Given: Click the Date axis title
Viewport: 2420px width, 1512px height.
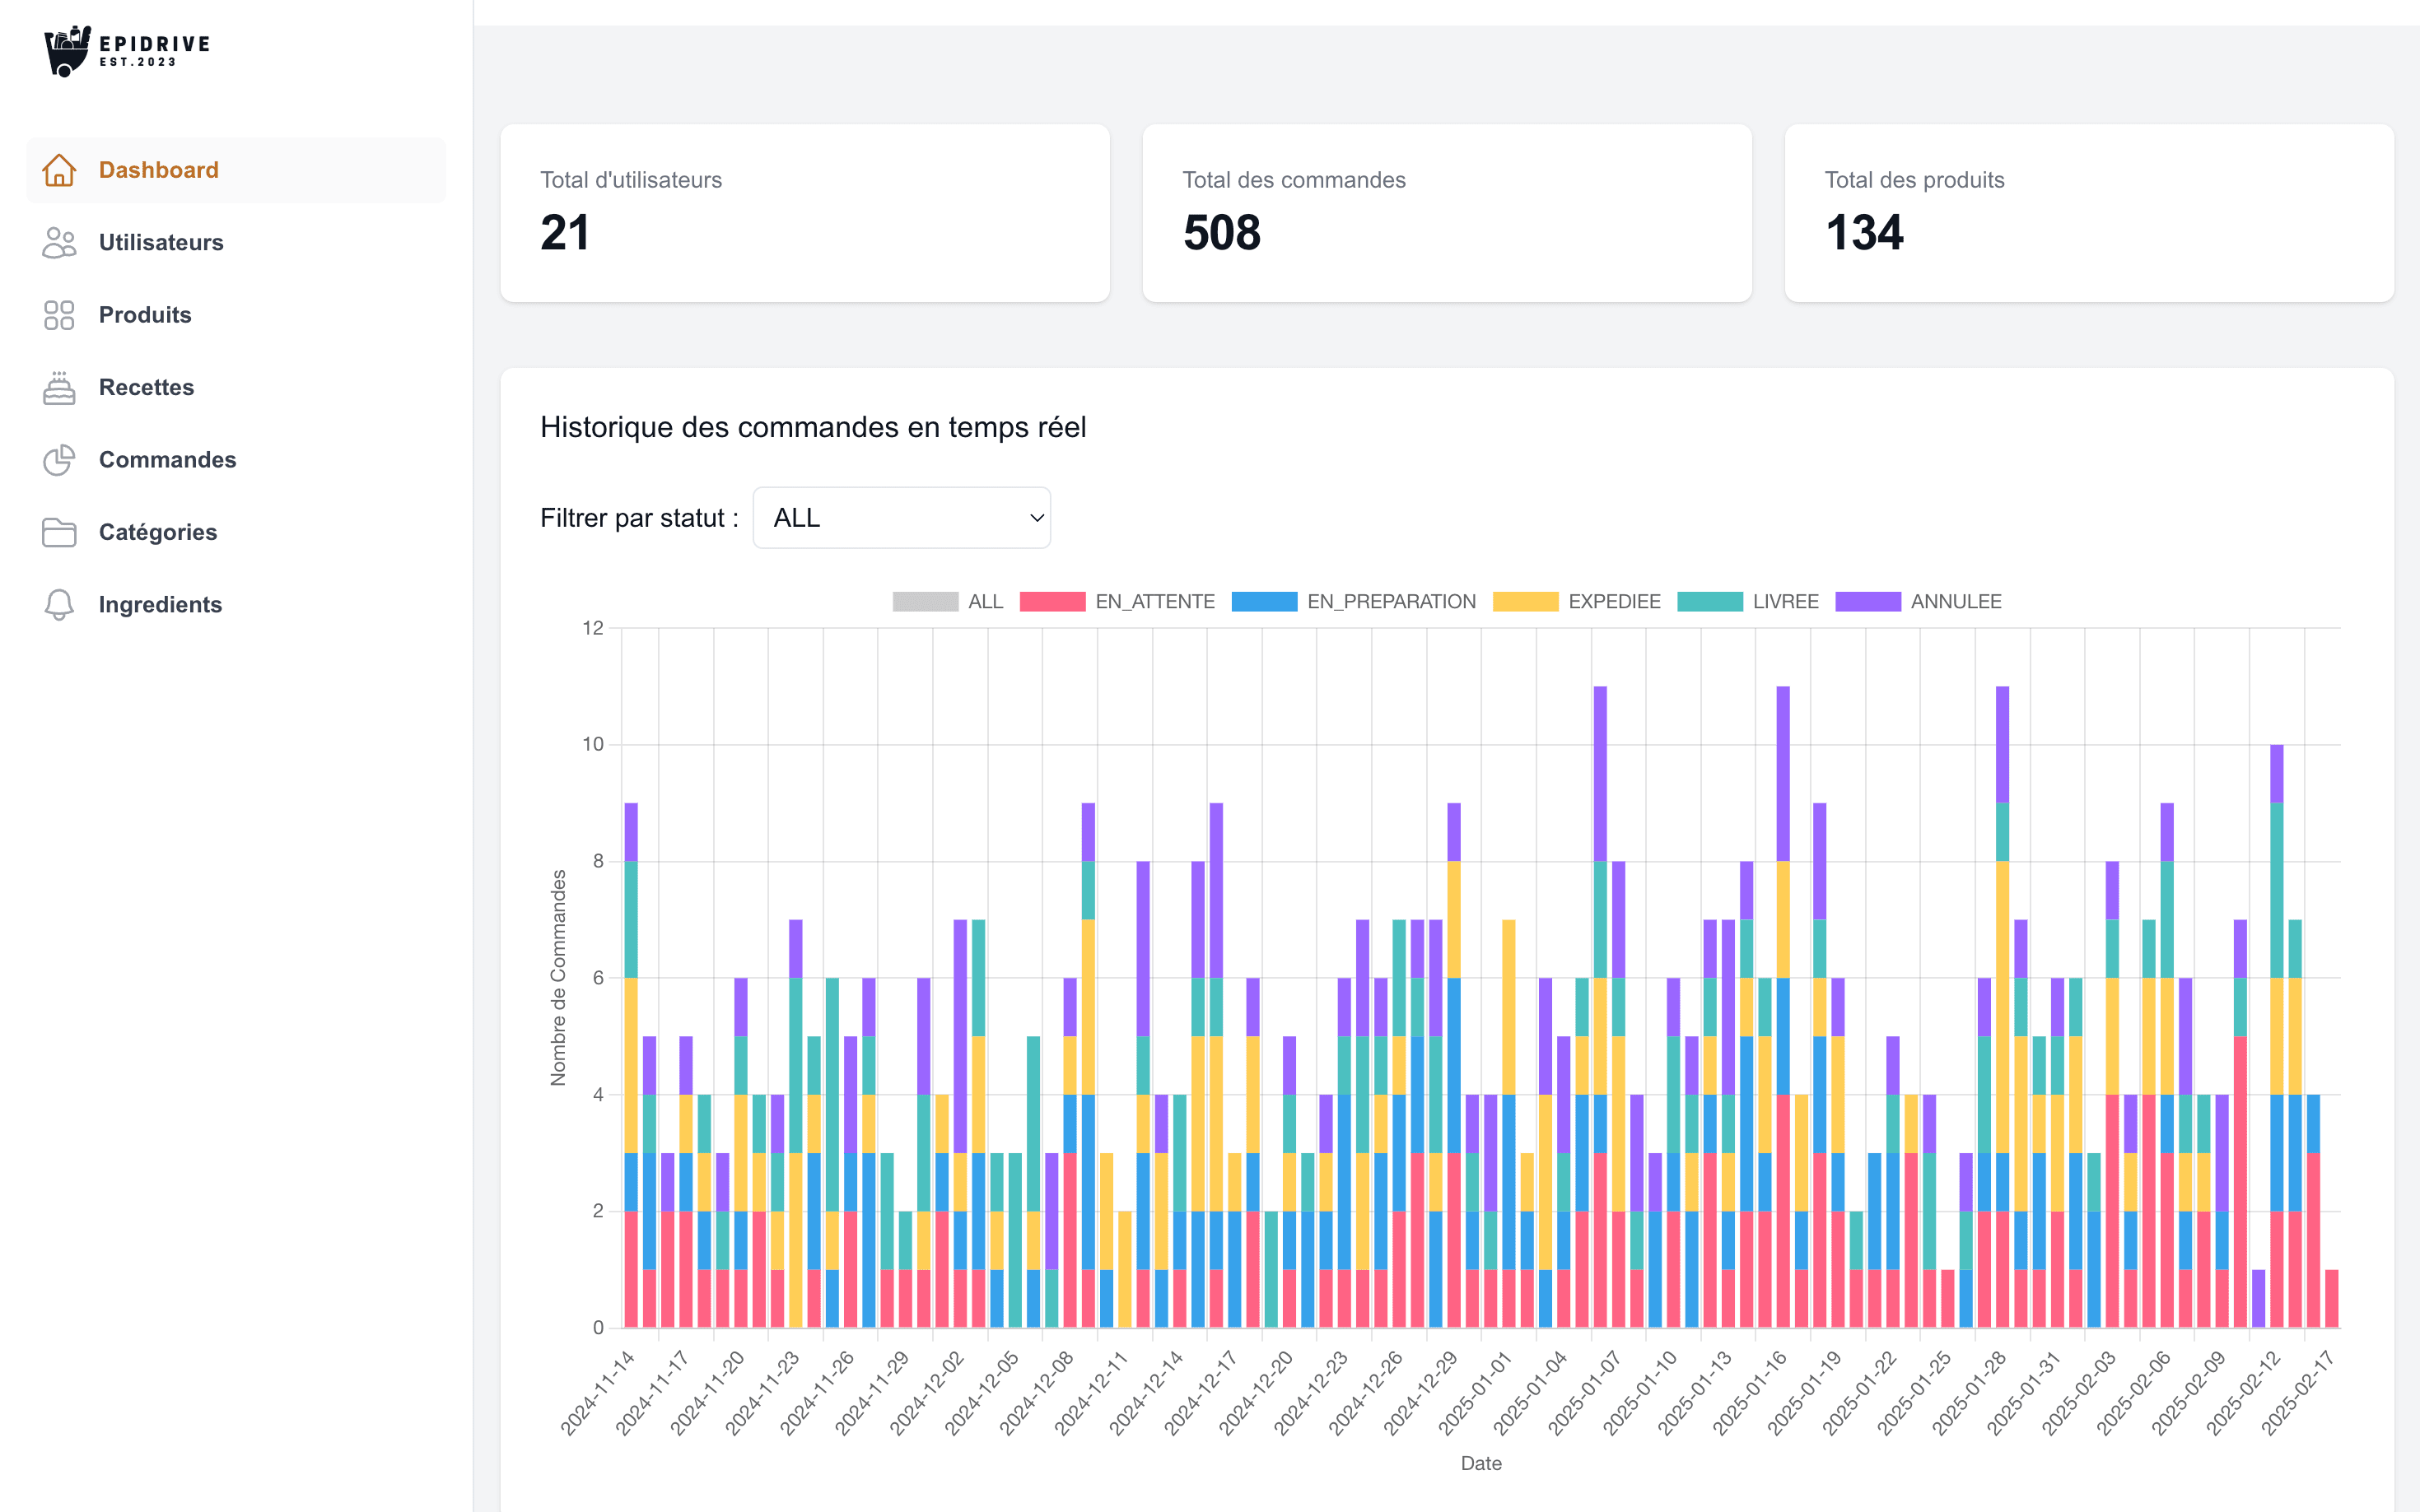Looking at the screenshot, I should [x=1480, y=1463].
